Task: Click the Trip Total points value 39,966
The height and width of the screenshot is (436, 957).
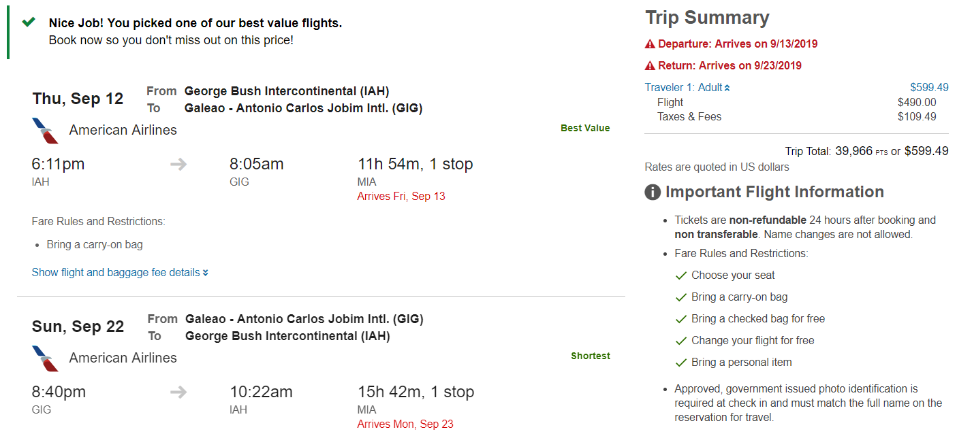Action: [x=854, y=152]
